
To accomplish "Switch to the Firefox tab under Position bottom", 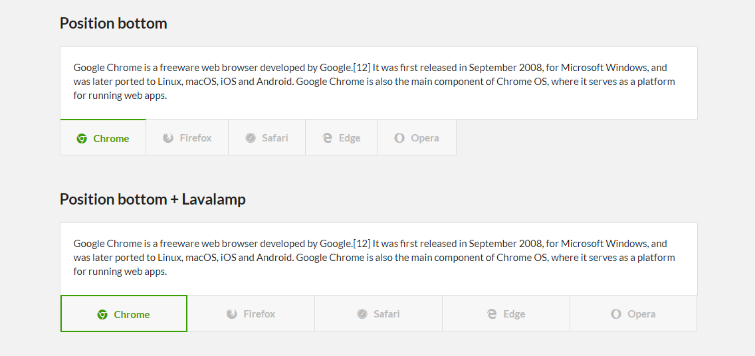I will pyautogui.click(x=187, y=138).
